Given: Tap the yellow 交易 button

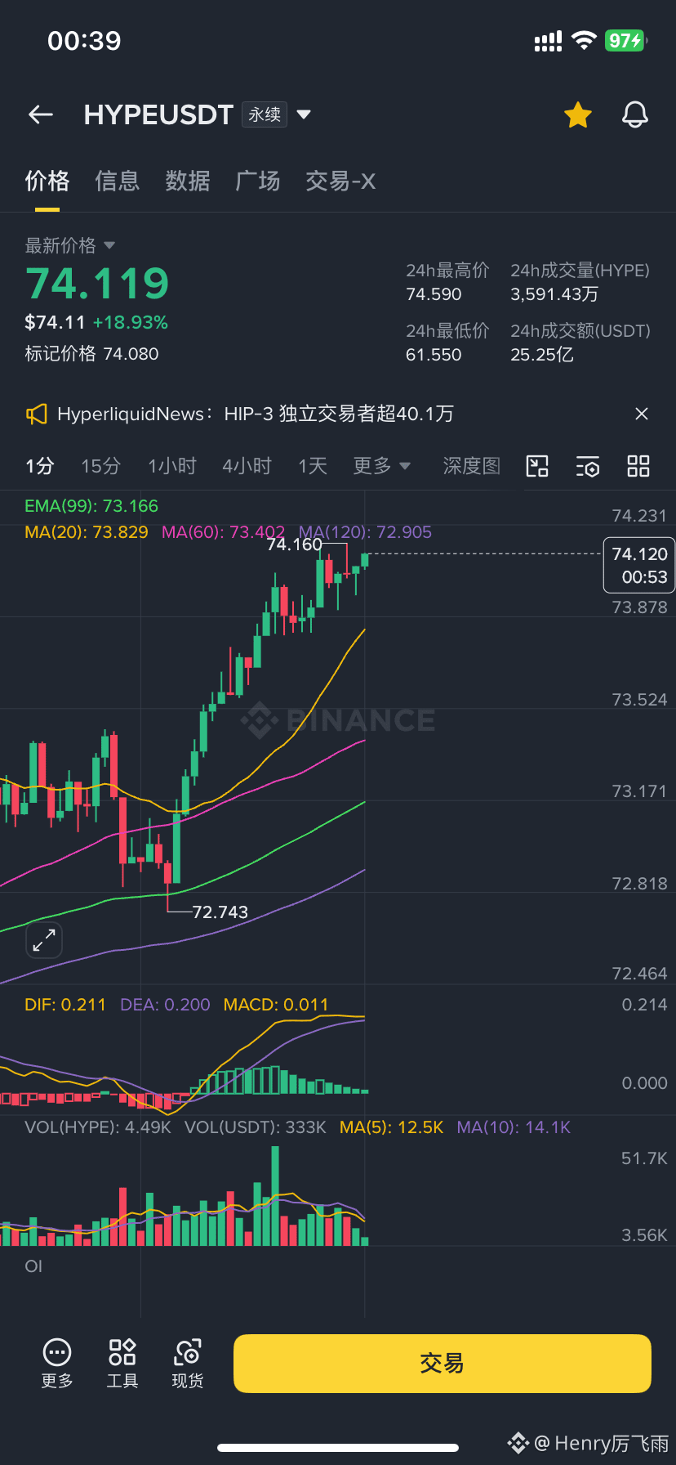Looking at the screenshot, I should [x=443, y=1364].
